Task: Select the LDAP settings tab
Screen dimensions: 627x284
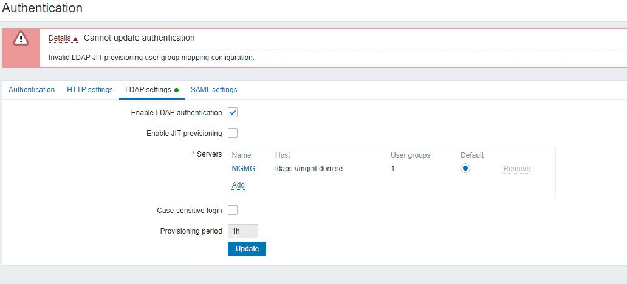Action: pos(148,90)
